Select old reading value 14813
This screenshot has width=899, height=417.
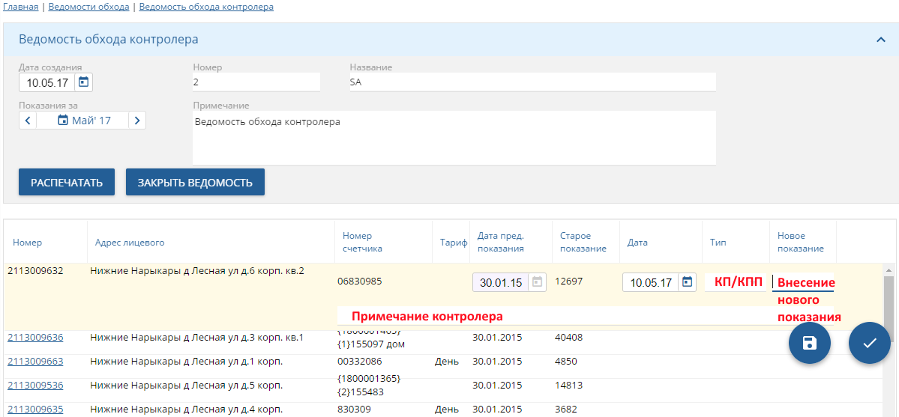point(569,386)
